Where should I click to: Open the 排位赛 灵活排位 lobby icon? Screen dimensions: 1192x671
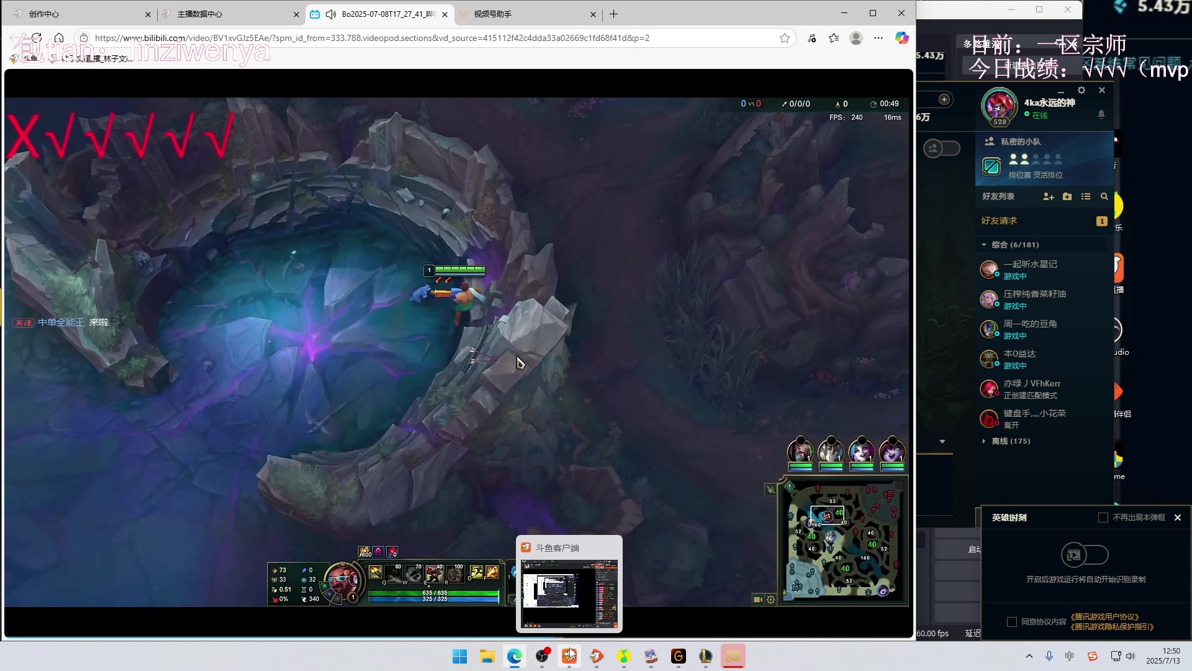click(x=991, y=167)
